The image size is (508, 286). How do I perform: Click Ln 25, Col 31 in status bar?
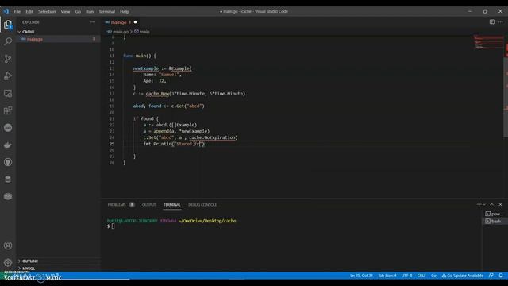pos(361,276)
